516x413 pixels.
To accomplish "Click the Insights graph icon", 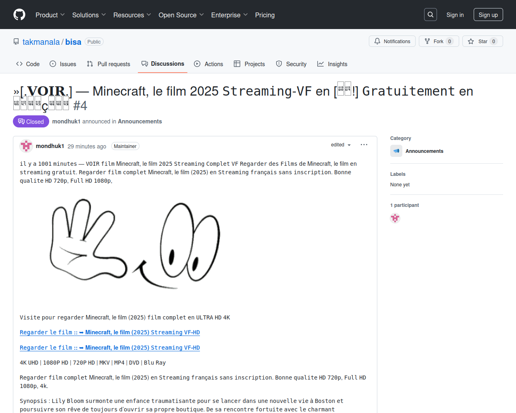I will (x=320, y=64).
